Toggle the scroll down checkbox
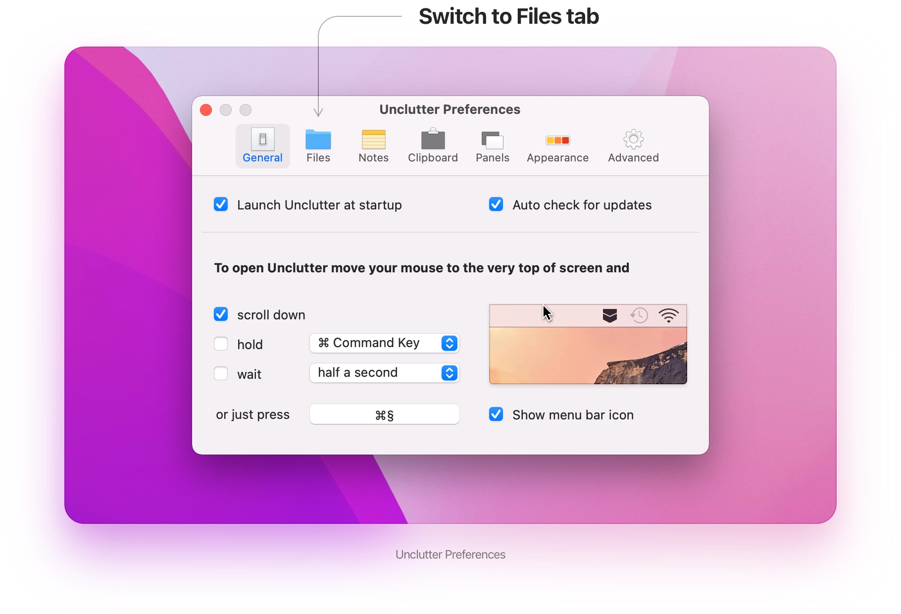The height and width of the screenshot is (614, 901). (221, 314)
